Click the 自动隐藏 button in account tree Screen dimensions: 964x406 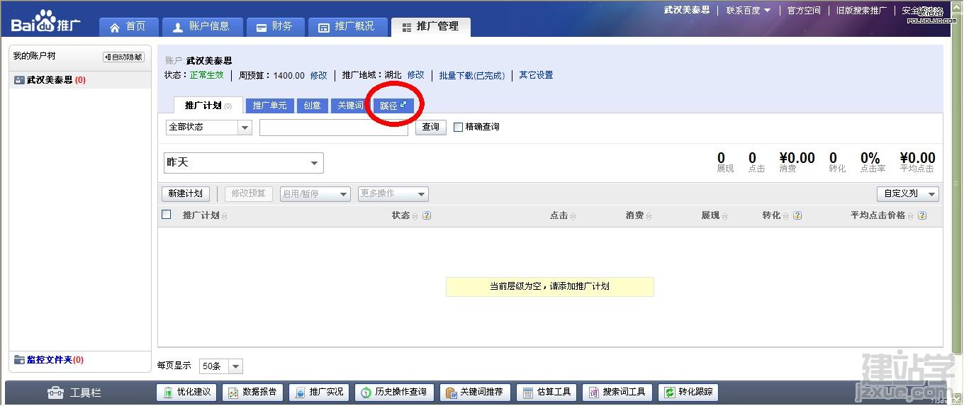(124, 57)
